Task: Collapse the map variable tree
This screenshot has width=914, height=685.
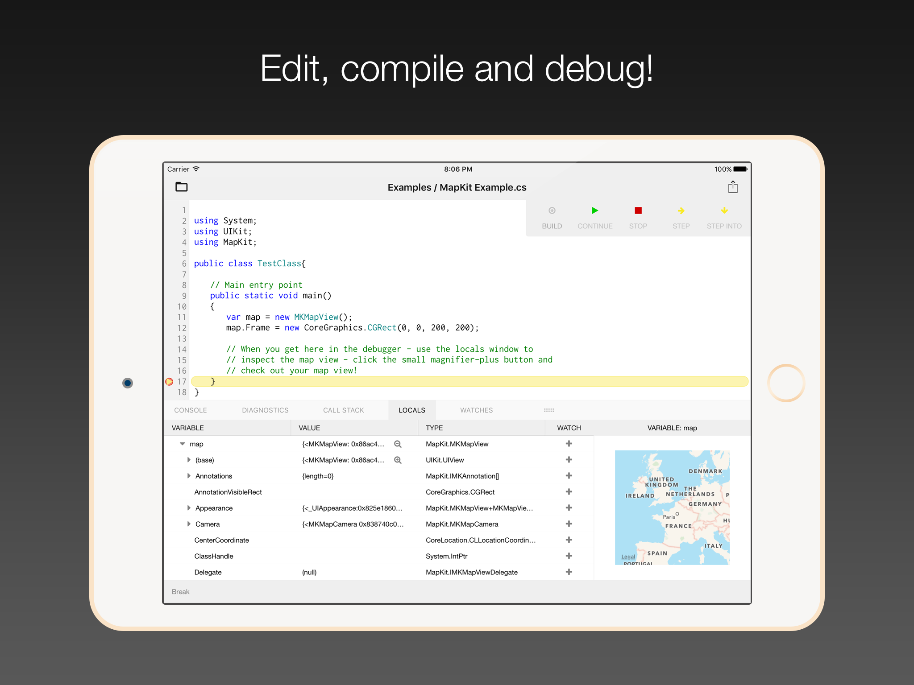Action: (x=183, y=444)
